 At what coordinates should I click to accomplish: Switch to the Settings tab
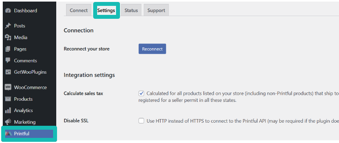click(106, 10)
